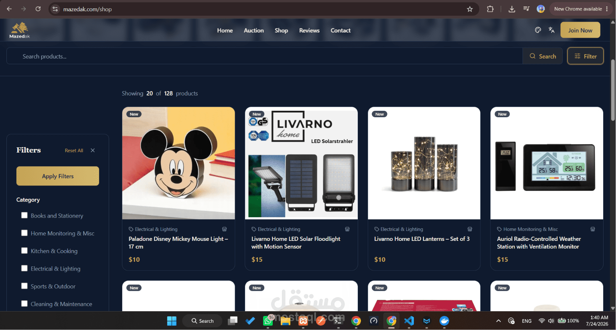Open the browser Downloads panel
The width and height of the screenshot is (616, 330).
(512, 9)
